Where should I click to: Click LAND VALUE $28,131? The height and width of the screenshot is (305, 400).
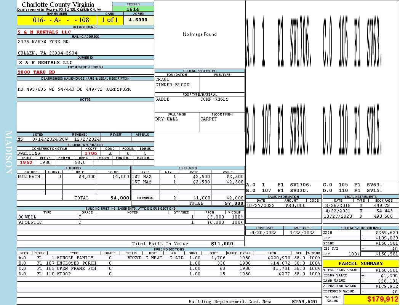click(x=388, y=281)
